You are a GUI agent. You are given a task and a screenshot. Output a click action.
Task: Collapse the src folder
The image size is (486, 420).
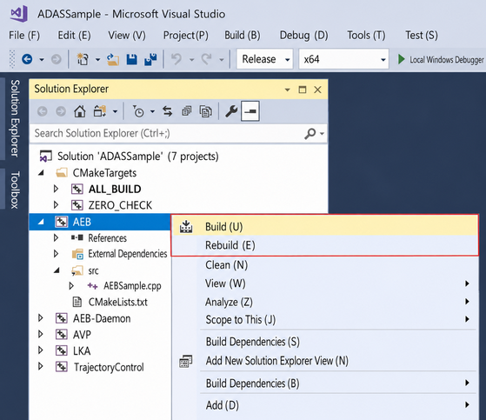(x=57, y=270)
